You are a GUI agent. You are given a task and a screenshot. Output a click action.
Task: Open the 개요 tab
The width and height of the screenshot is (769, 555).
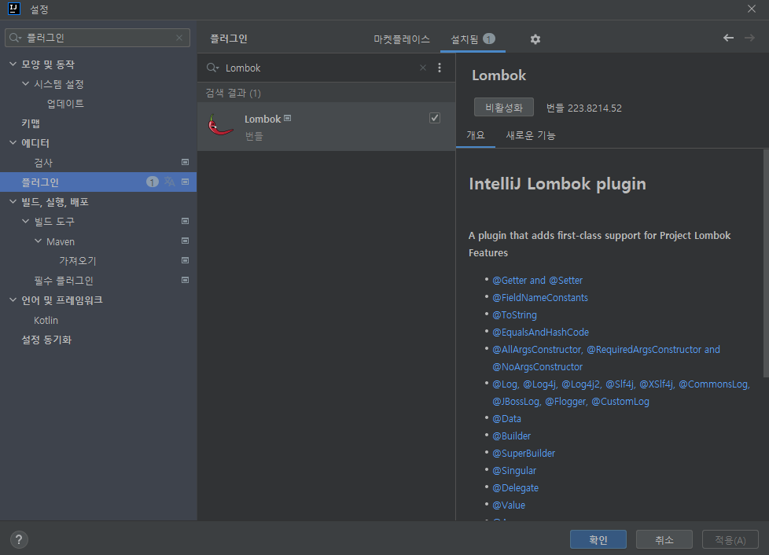click(476, 135)
